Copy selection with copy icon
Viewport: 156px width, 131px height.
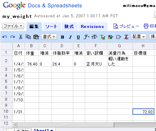28,37
